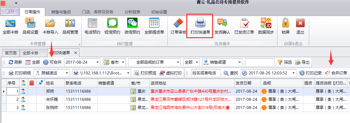Click 虚拟打印 PDF button

click(x=171, y=73)
